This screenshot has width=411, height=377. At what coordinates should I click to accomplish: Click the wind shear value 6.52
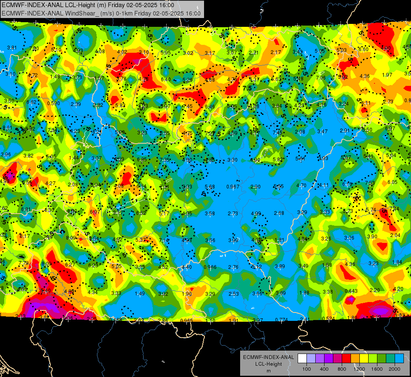point(141,213)
